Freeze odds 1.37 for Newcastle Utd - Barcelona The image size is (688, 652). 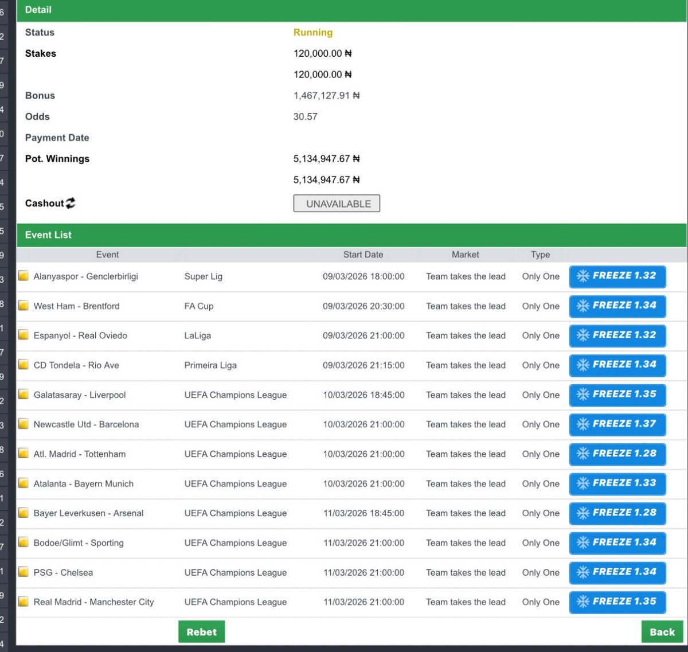[617, 424]
